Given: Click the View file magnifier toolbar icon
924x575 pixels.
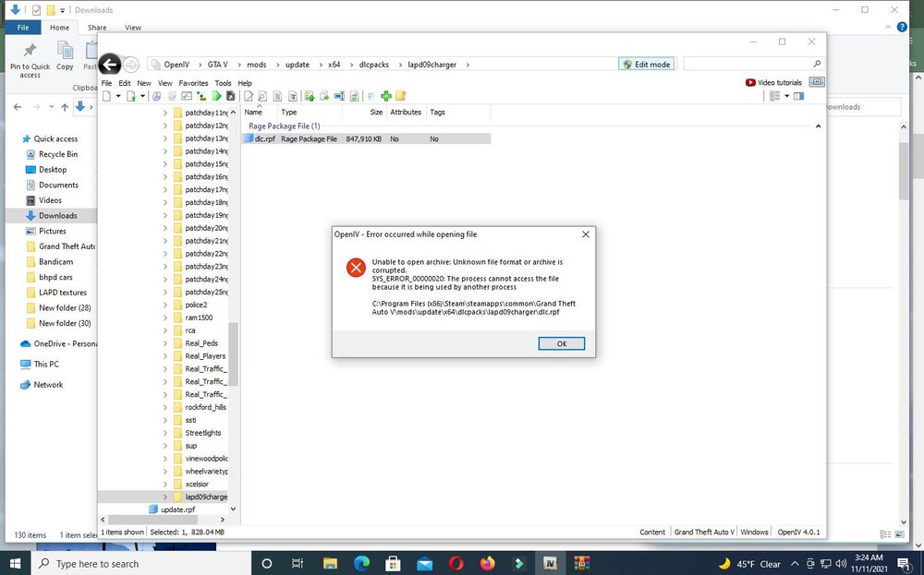Looking at the screenshot, I should pos(262,96).
